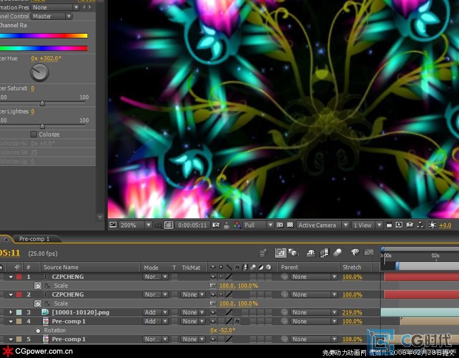This screenshot has height=358, width=459.
Task: Click the 02s mark on the time ruler
Action: click(435, 256)
